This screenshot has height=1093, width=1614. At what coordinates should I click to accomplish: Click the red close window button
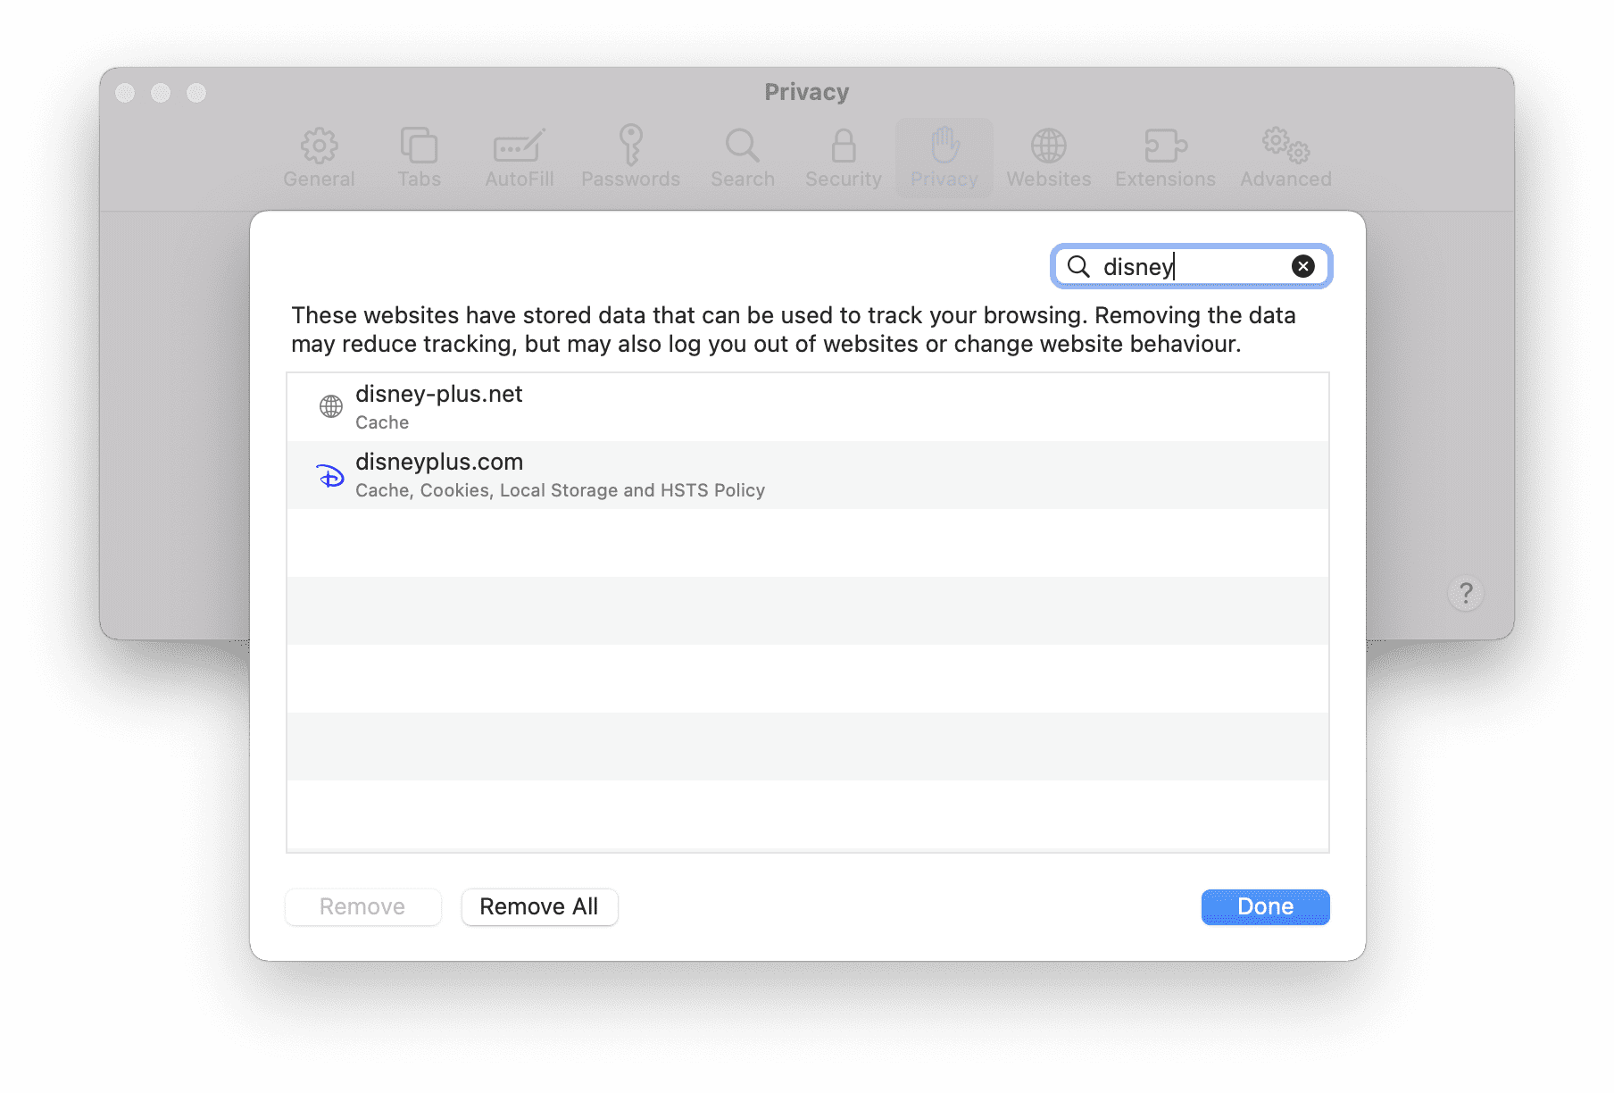[x=125, y=93]
